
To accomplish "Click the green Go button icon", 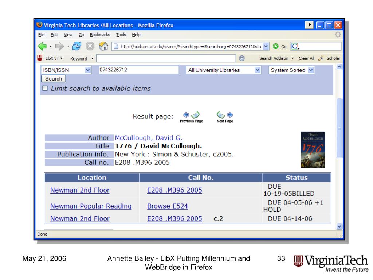I will 275,46.
